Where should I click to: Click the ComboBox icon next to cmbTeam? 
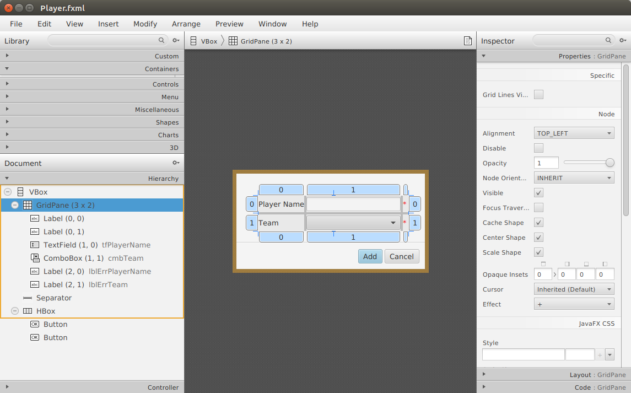(x=34, y=258)
